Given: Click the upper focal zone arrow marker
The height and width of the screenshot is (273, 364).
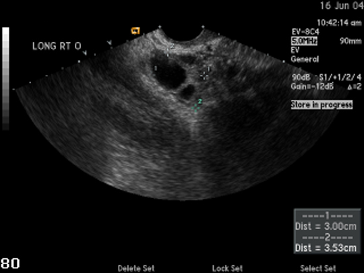Looking at the screenshot, I should 109,42.
